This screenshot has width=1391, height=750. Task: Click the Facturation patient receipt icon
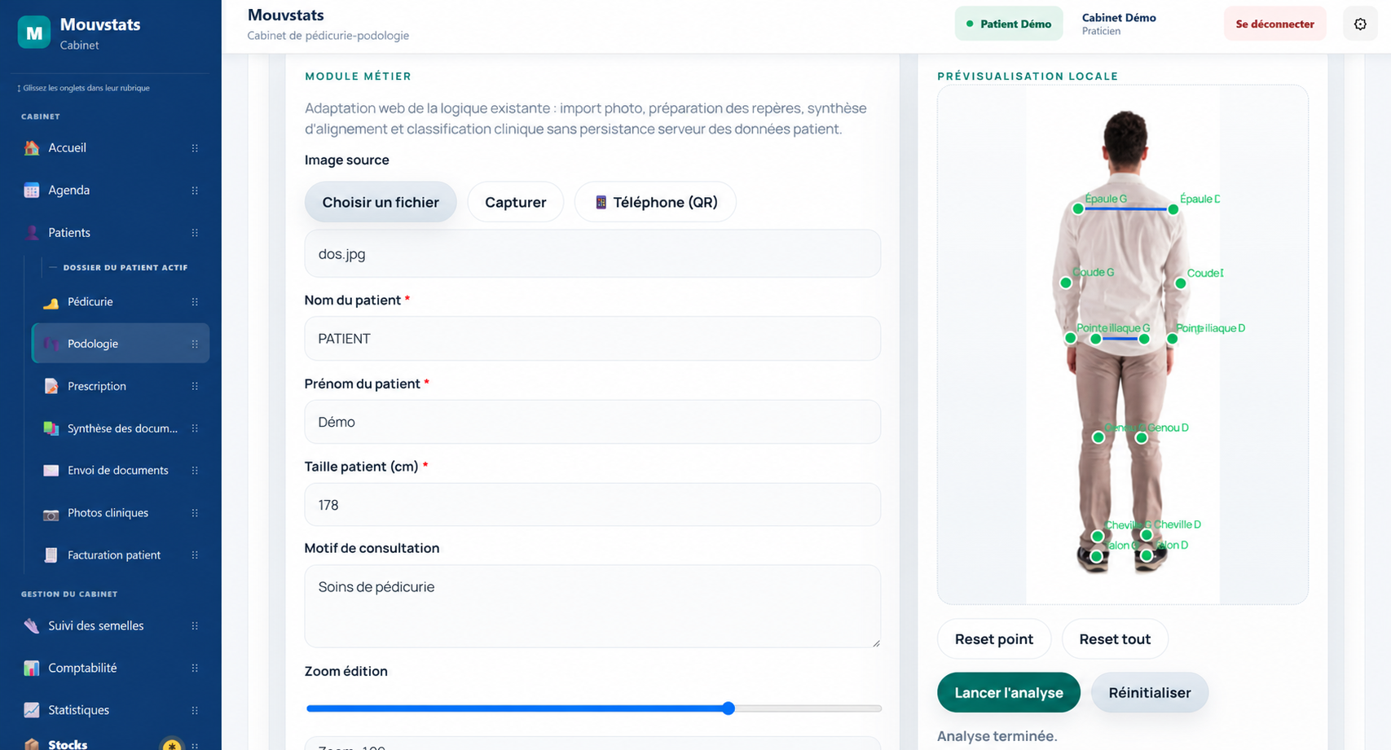point(51,555)
